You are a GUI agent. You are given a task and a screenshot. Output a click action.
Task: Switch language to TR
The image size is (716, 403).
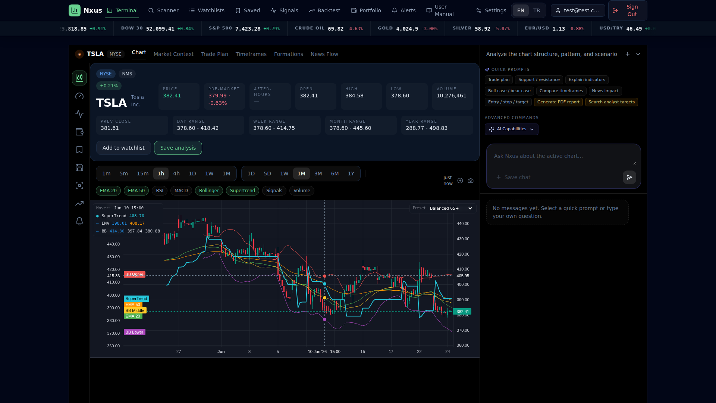coord(537,10)
